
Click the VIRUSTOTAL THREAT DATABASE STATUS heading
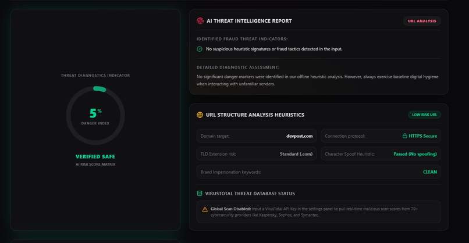[x=250, y=194]
